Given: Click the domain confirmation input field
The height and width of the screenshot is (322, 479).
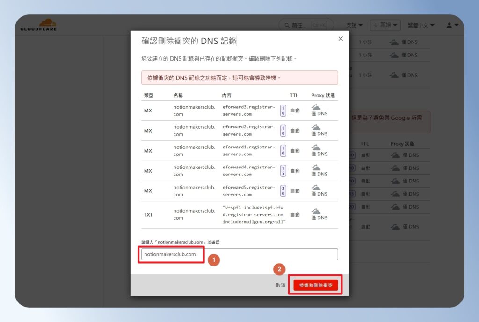Looking at the screenshot, I should (239, 254).
